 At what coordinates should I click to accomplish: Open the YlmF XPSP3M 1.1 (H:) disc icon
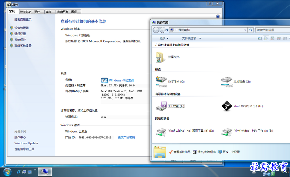(227, 106)
